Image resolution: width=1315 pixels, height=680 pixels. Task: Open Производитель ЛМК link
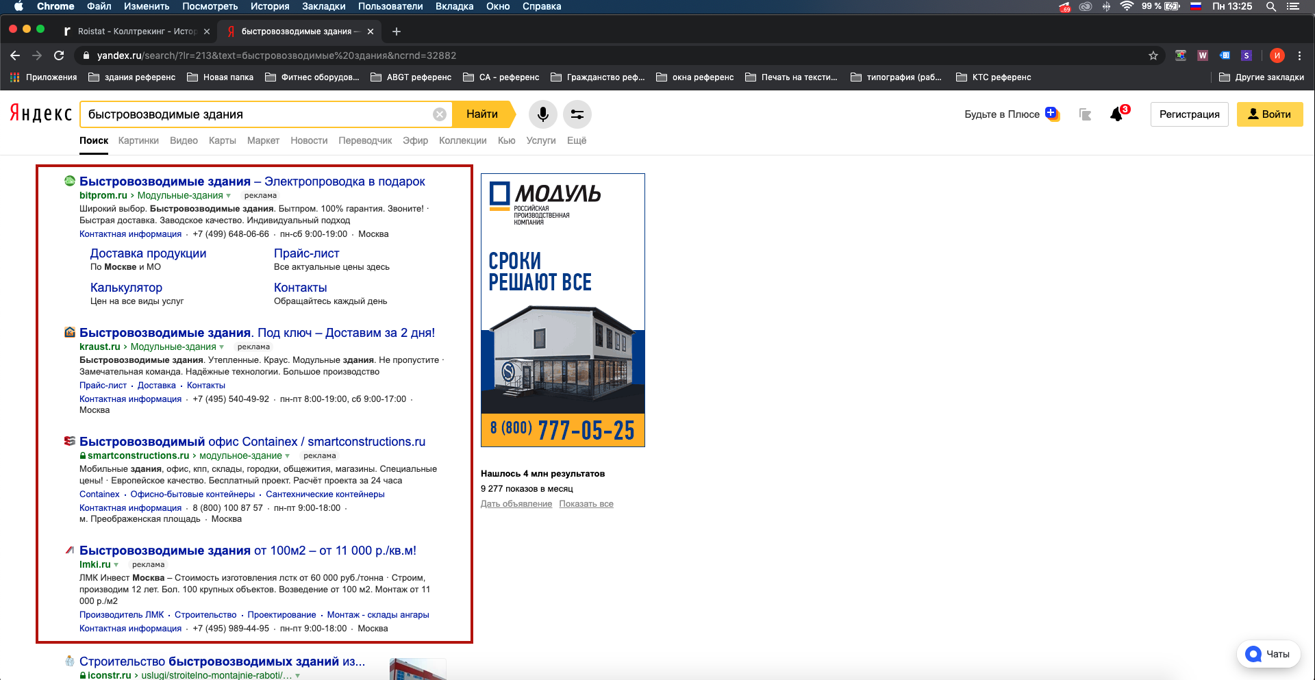click(x=121, y=615)
